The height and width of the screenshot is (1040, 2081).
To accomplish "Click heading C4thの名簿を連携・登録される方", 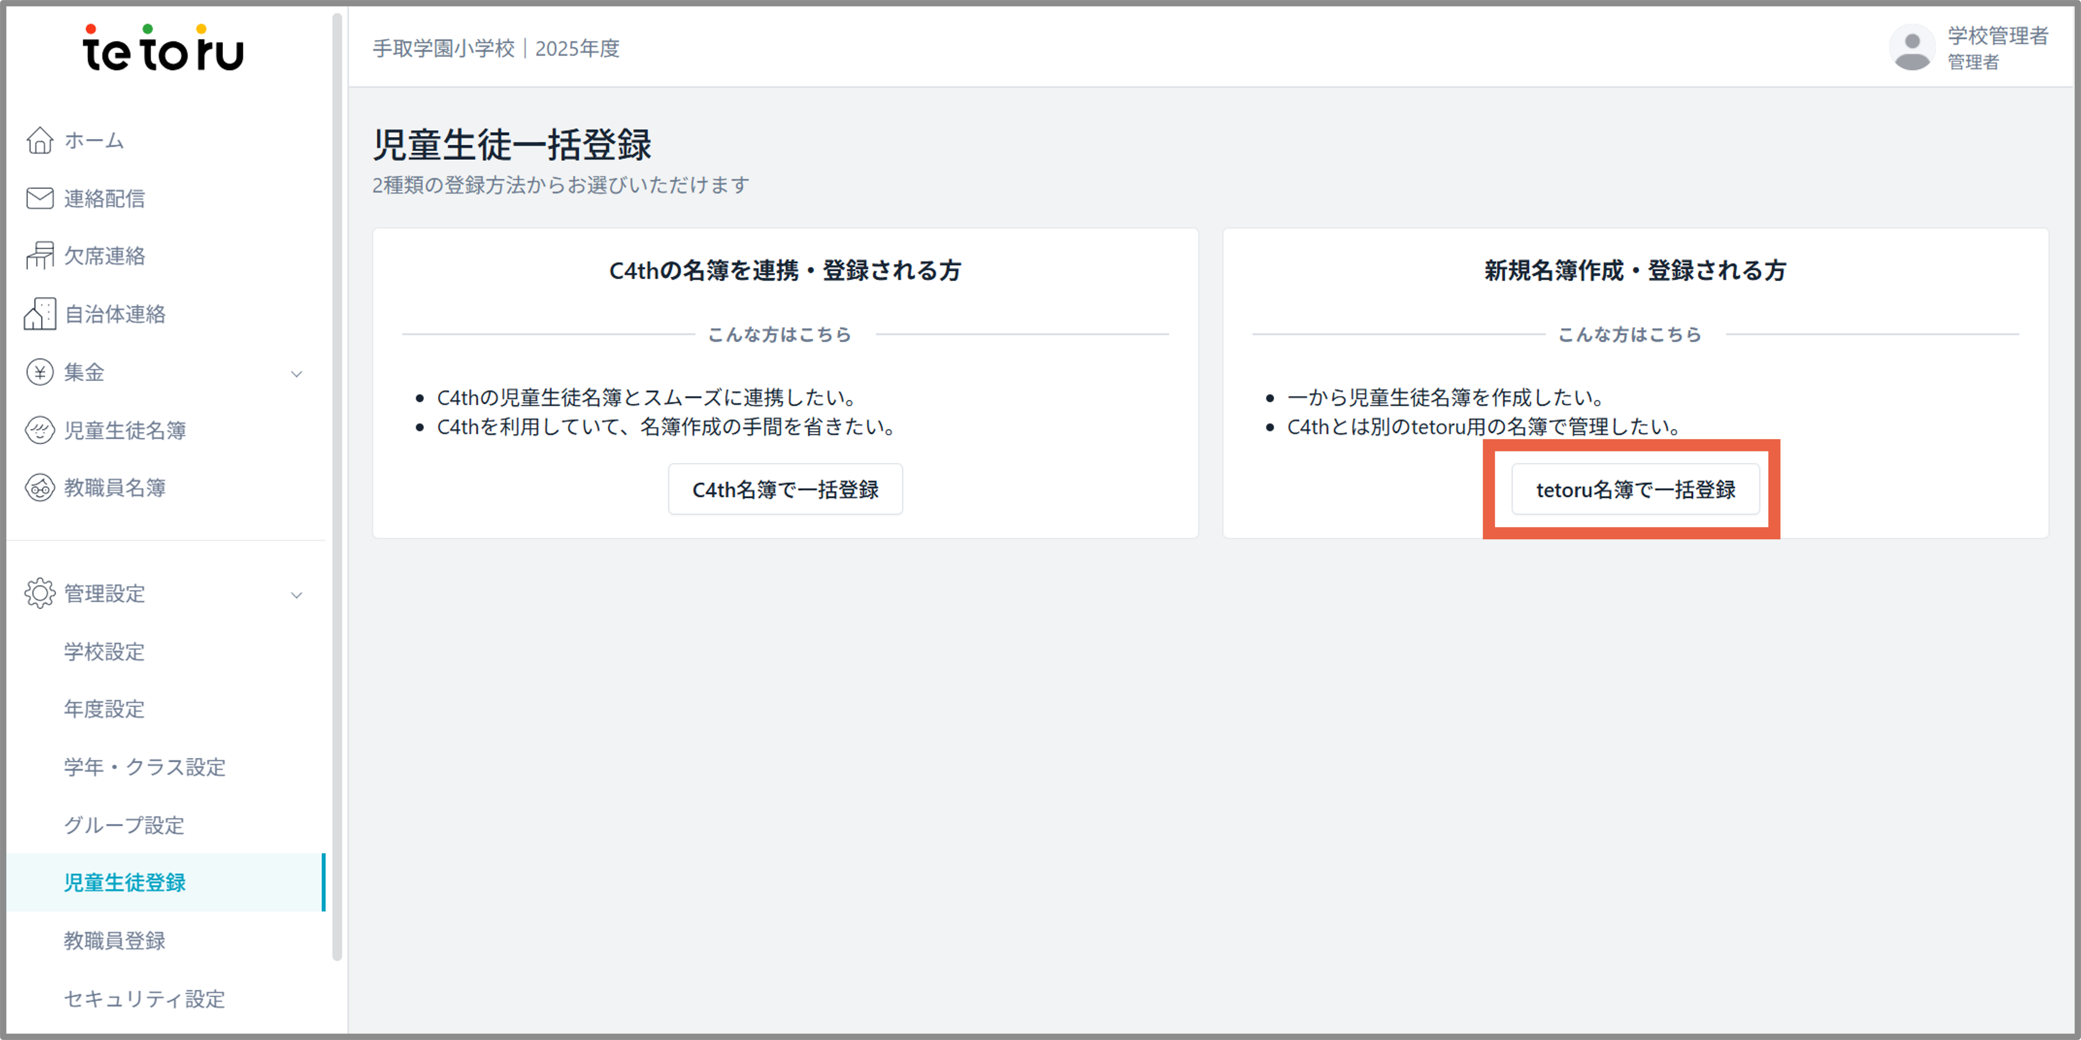I will coord(785,270).
